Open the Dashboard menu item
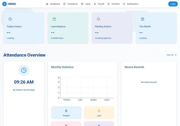This screenshot has height=126, width=180. pos(53,4)
